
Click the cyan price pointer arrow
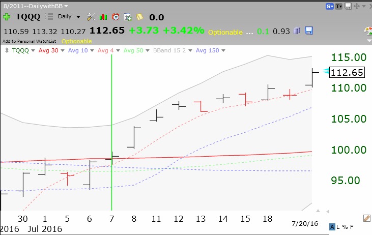(326, 71)
